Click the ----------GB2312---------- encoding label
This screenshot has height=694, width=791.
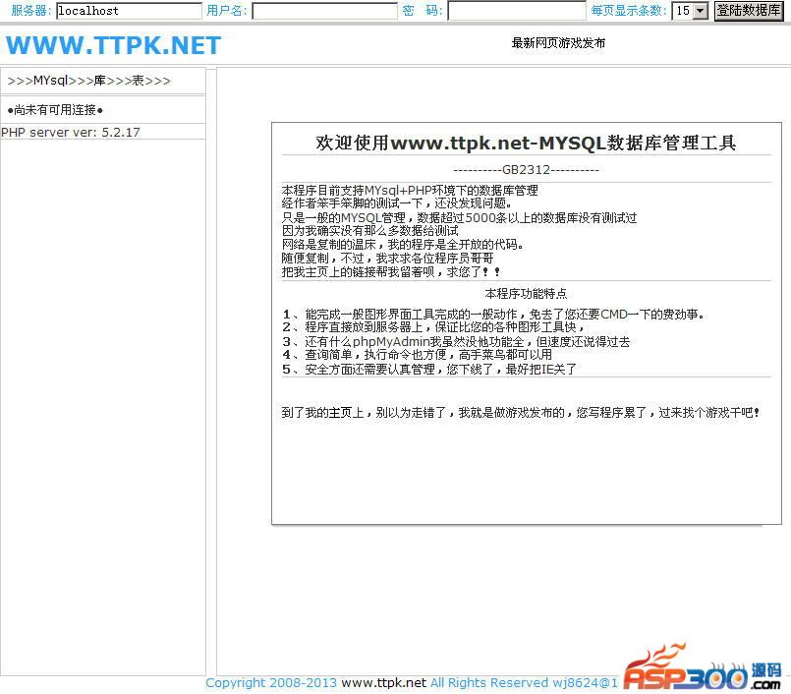526,170
